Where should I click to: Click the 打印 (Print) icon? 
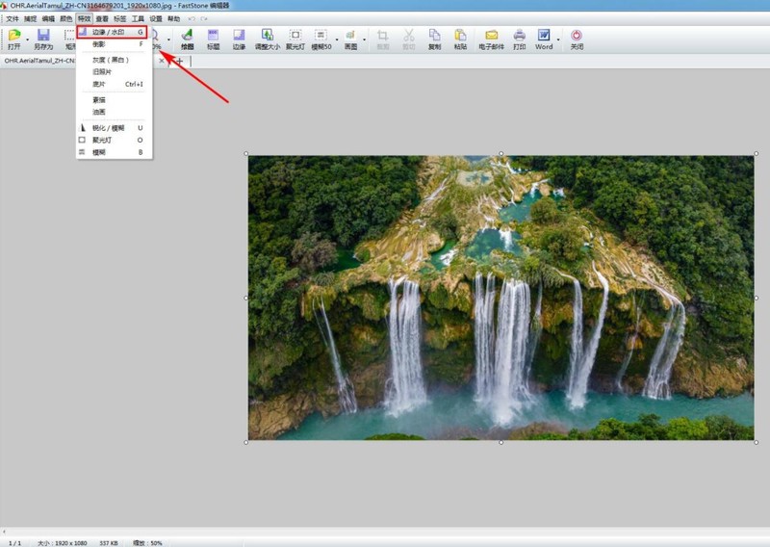click(520, 38)
